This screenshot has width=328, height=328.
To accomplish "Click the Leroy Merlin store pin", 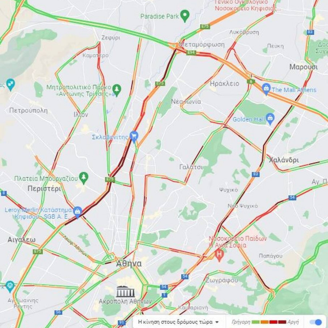I will pos(77,212).
